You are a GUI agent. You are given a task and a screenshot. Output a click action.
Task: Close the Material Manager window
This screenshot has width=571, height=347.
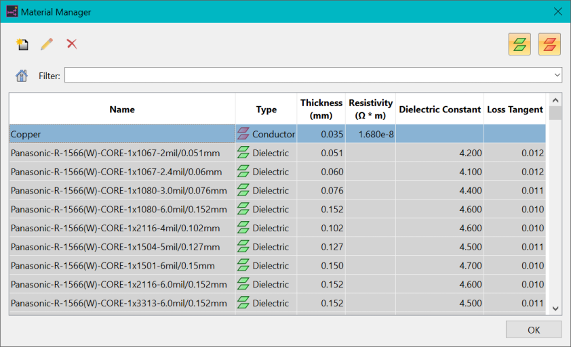click(558, 11)
